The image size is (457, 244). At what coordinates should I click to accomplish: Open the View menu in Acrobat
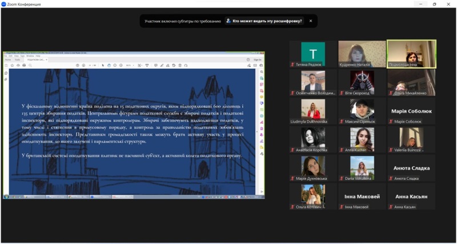[17, 56]
